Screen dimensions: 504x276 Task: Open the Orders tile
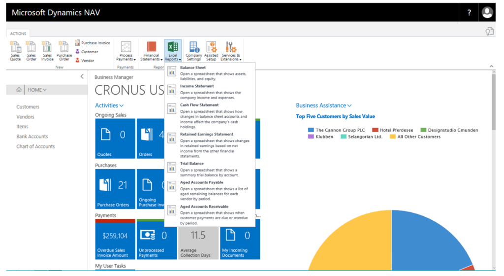151,138
